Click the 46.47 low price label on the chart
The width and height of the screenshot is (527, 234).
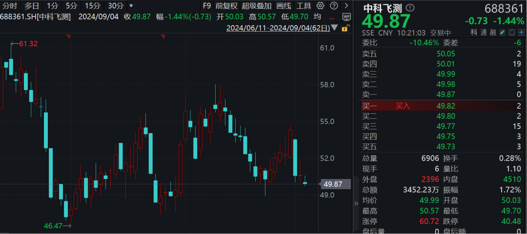click(53, 226)
